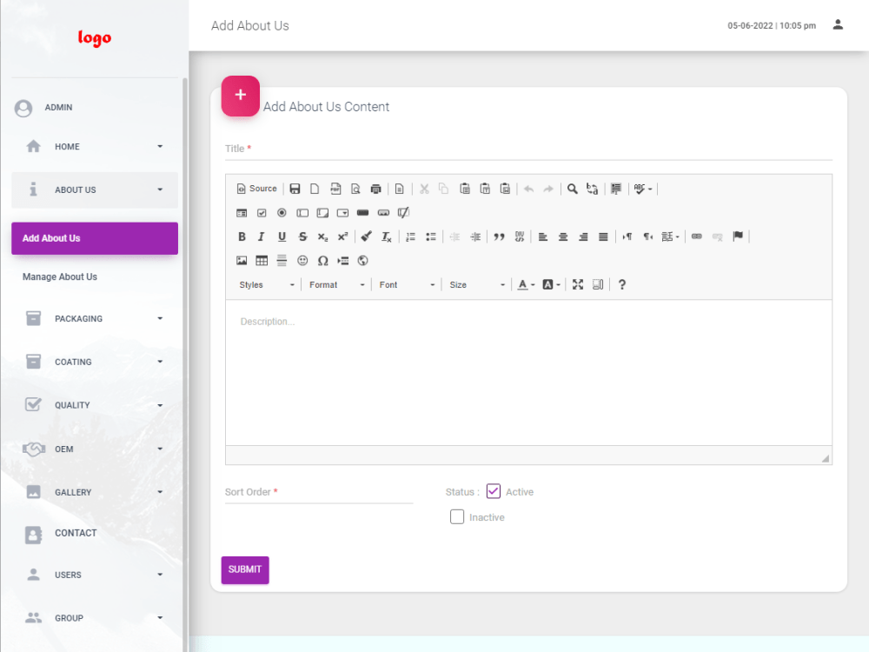
Task: Click the Source button in editor toolbar
Action: coord(256,189)
